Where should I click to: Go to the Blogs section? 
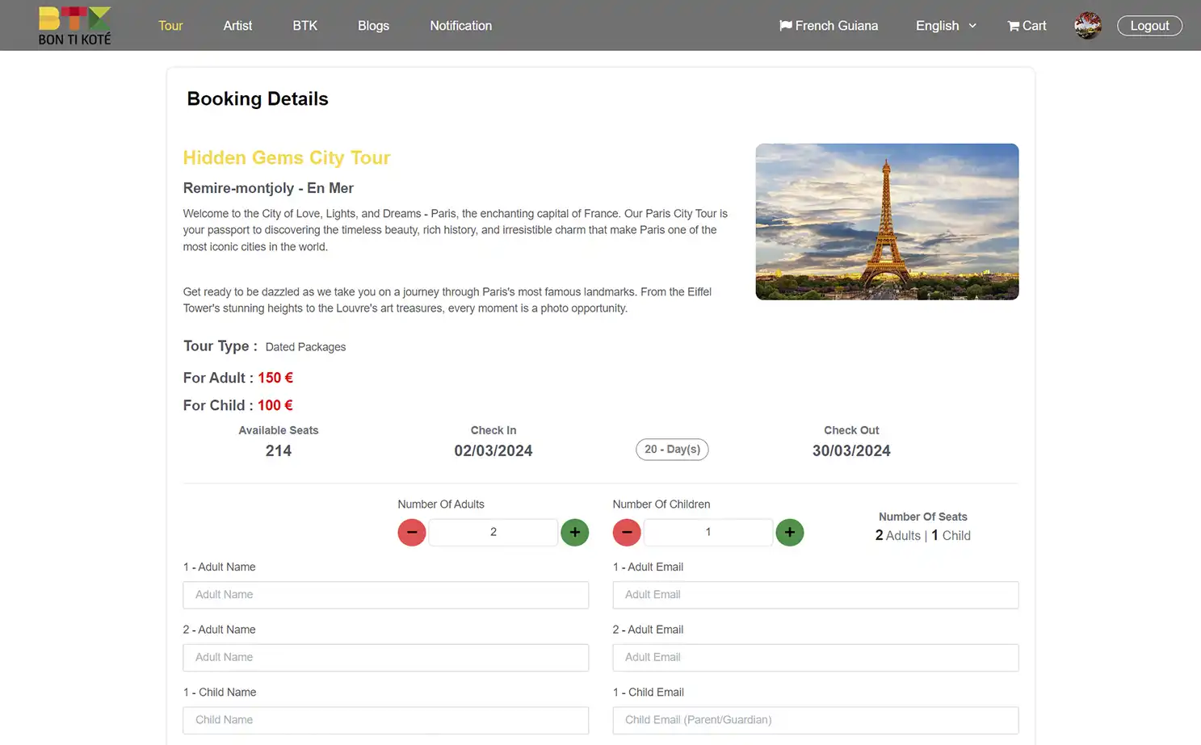(373, 25)
